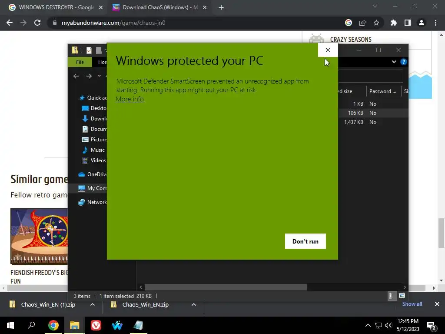Open download options for ChaoS_Win_EN (1).zip

93,304
